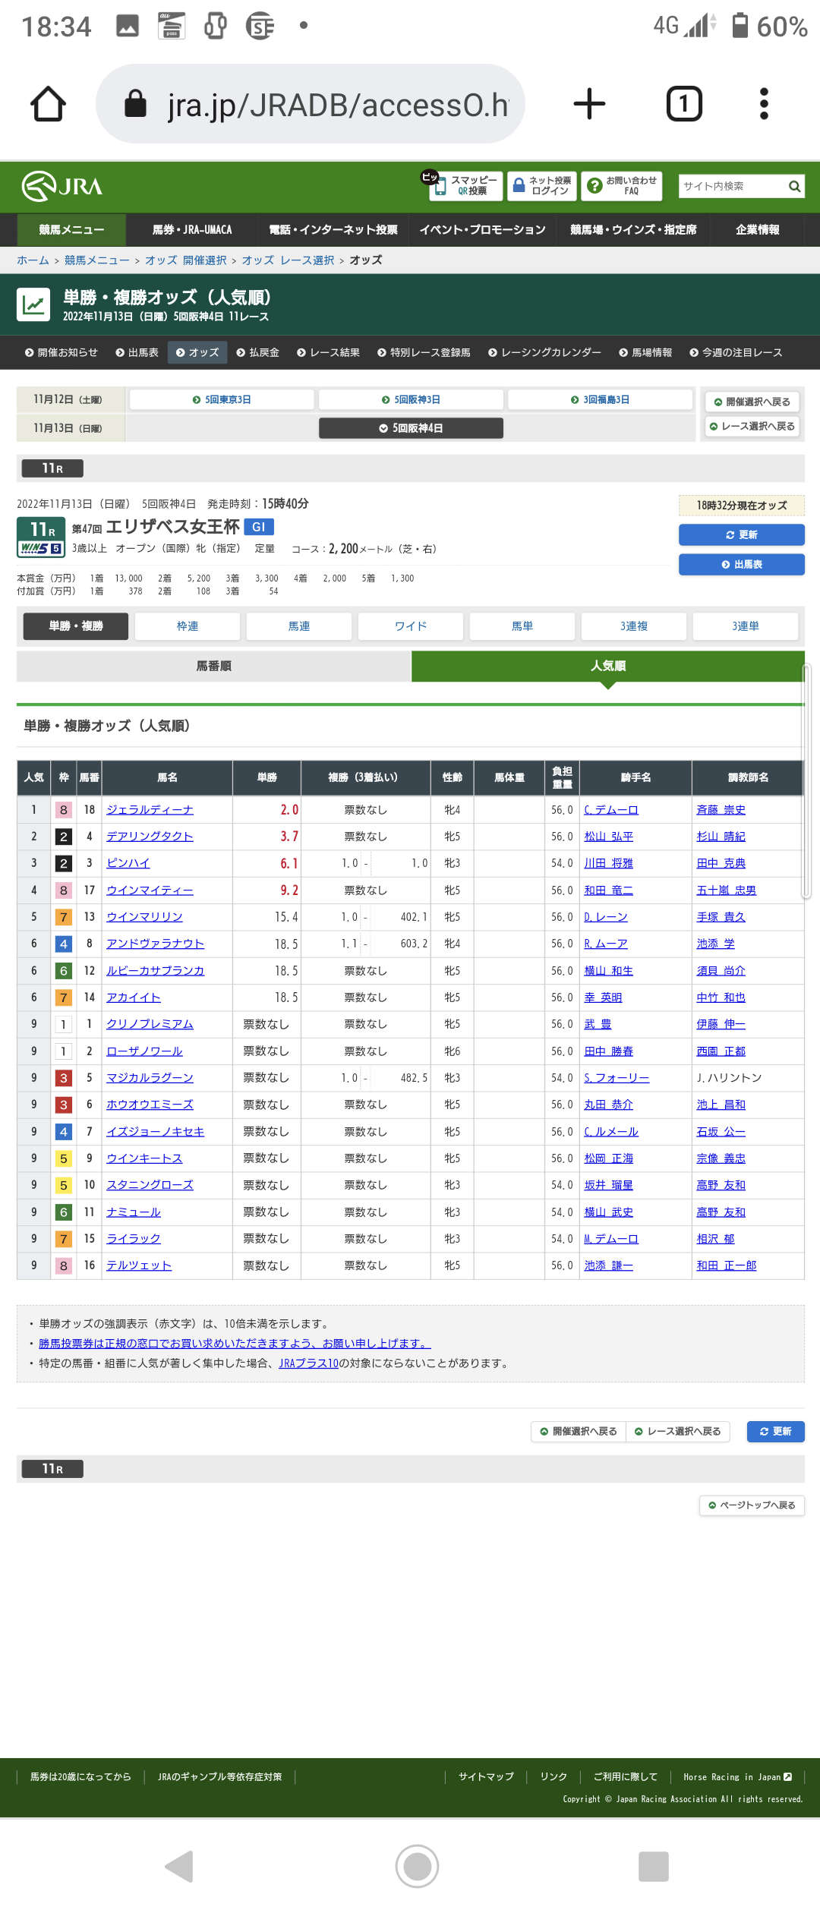This screenshot has width=820, height=1913.
Task: Go to 出馬表 in sub navigation
Action: click(x=137, y=352)
